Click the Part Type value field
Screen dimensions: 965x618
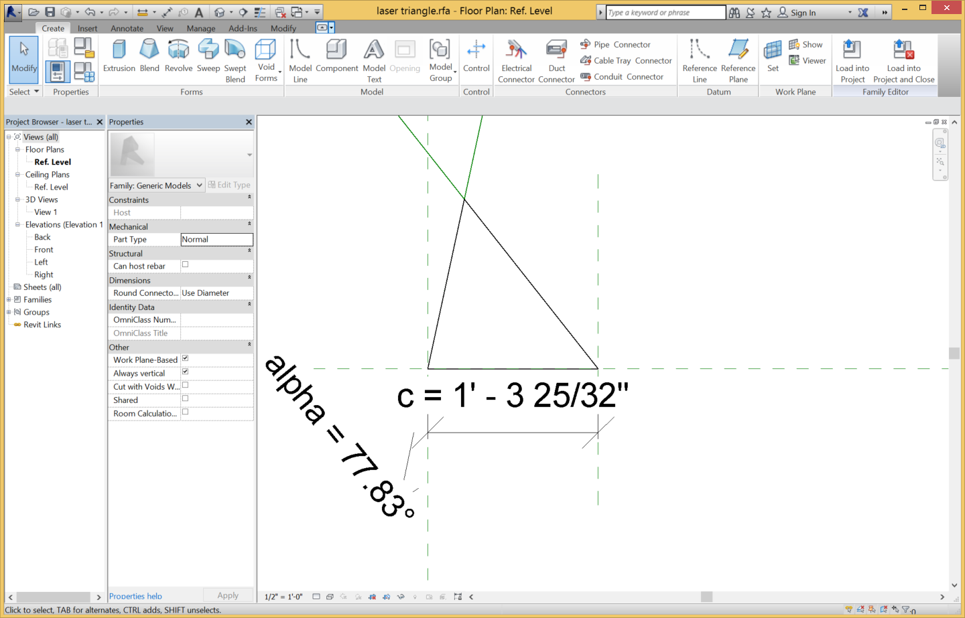(x=217, y=239)
